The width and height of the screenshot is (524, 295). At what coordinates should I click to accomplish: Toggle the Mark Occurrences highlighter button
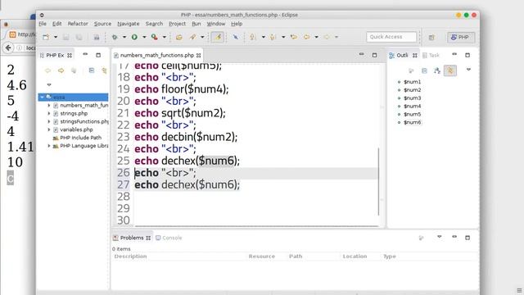(218, 37)
